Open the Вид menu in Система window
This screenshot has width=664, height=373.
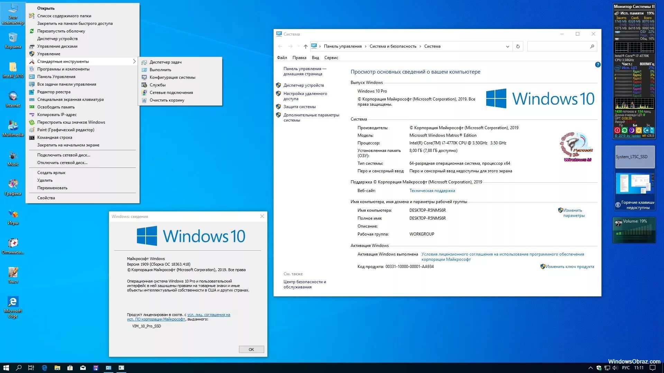tap(315, 58)
